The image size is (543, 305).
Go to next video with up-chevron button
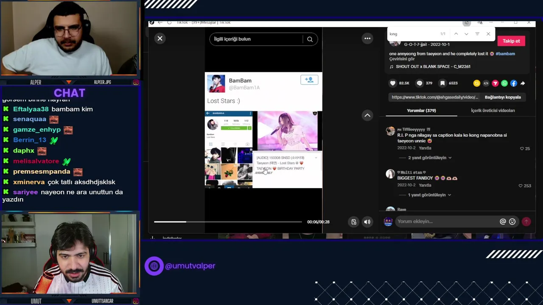pyautogui.click(x=367, y=115)
